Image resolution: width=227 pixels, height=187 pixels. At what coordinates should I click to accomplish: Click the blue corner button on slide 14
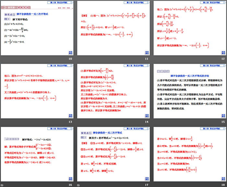(146, 115)
